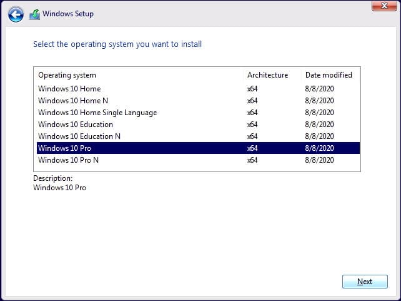Select the Windows 10 Home N edition
Image resolution: width=401 pixels, height=301 pixels.
click(73, 101)
